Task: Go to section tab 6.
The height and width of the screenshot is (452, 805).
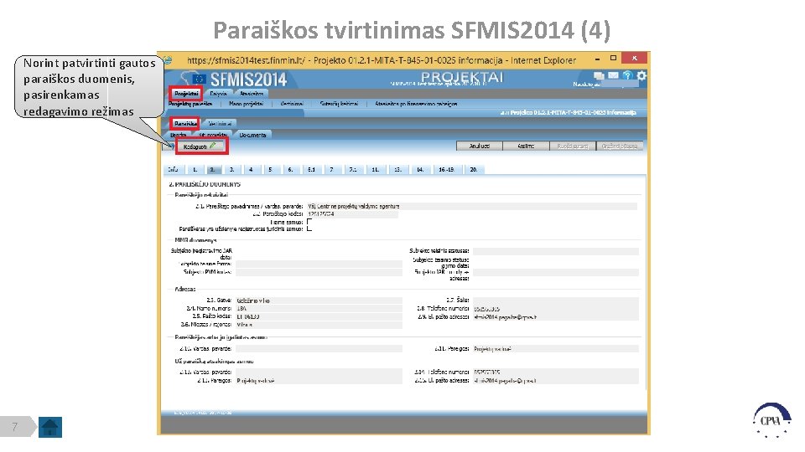Action: pyautogui.click(x=290, y=169)
